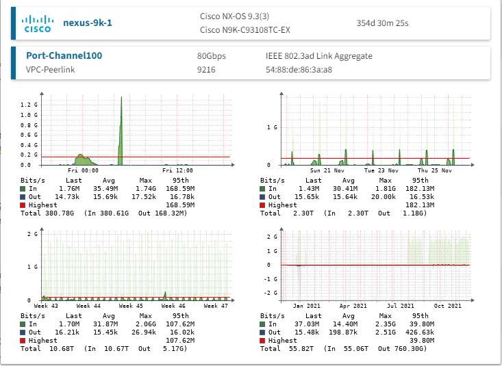Open the yearly graph with Jan 2021
Viewport: 502px width, 366px height.
[367, 290]
